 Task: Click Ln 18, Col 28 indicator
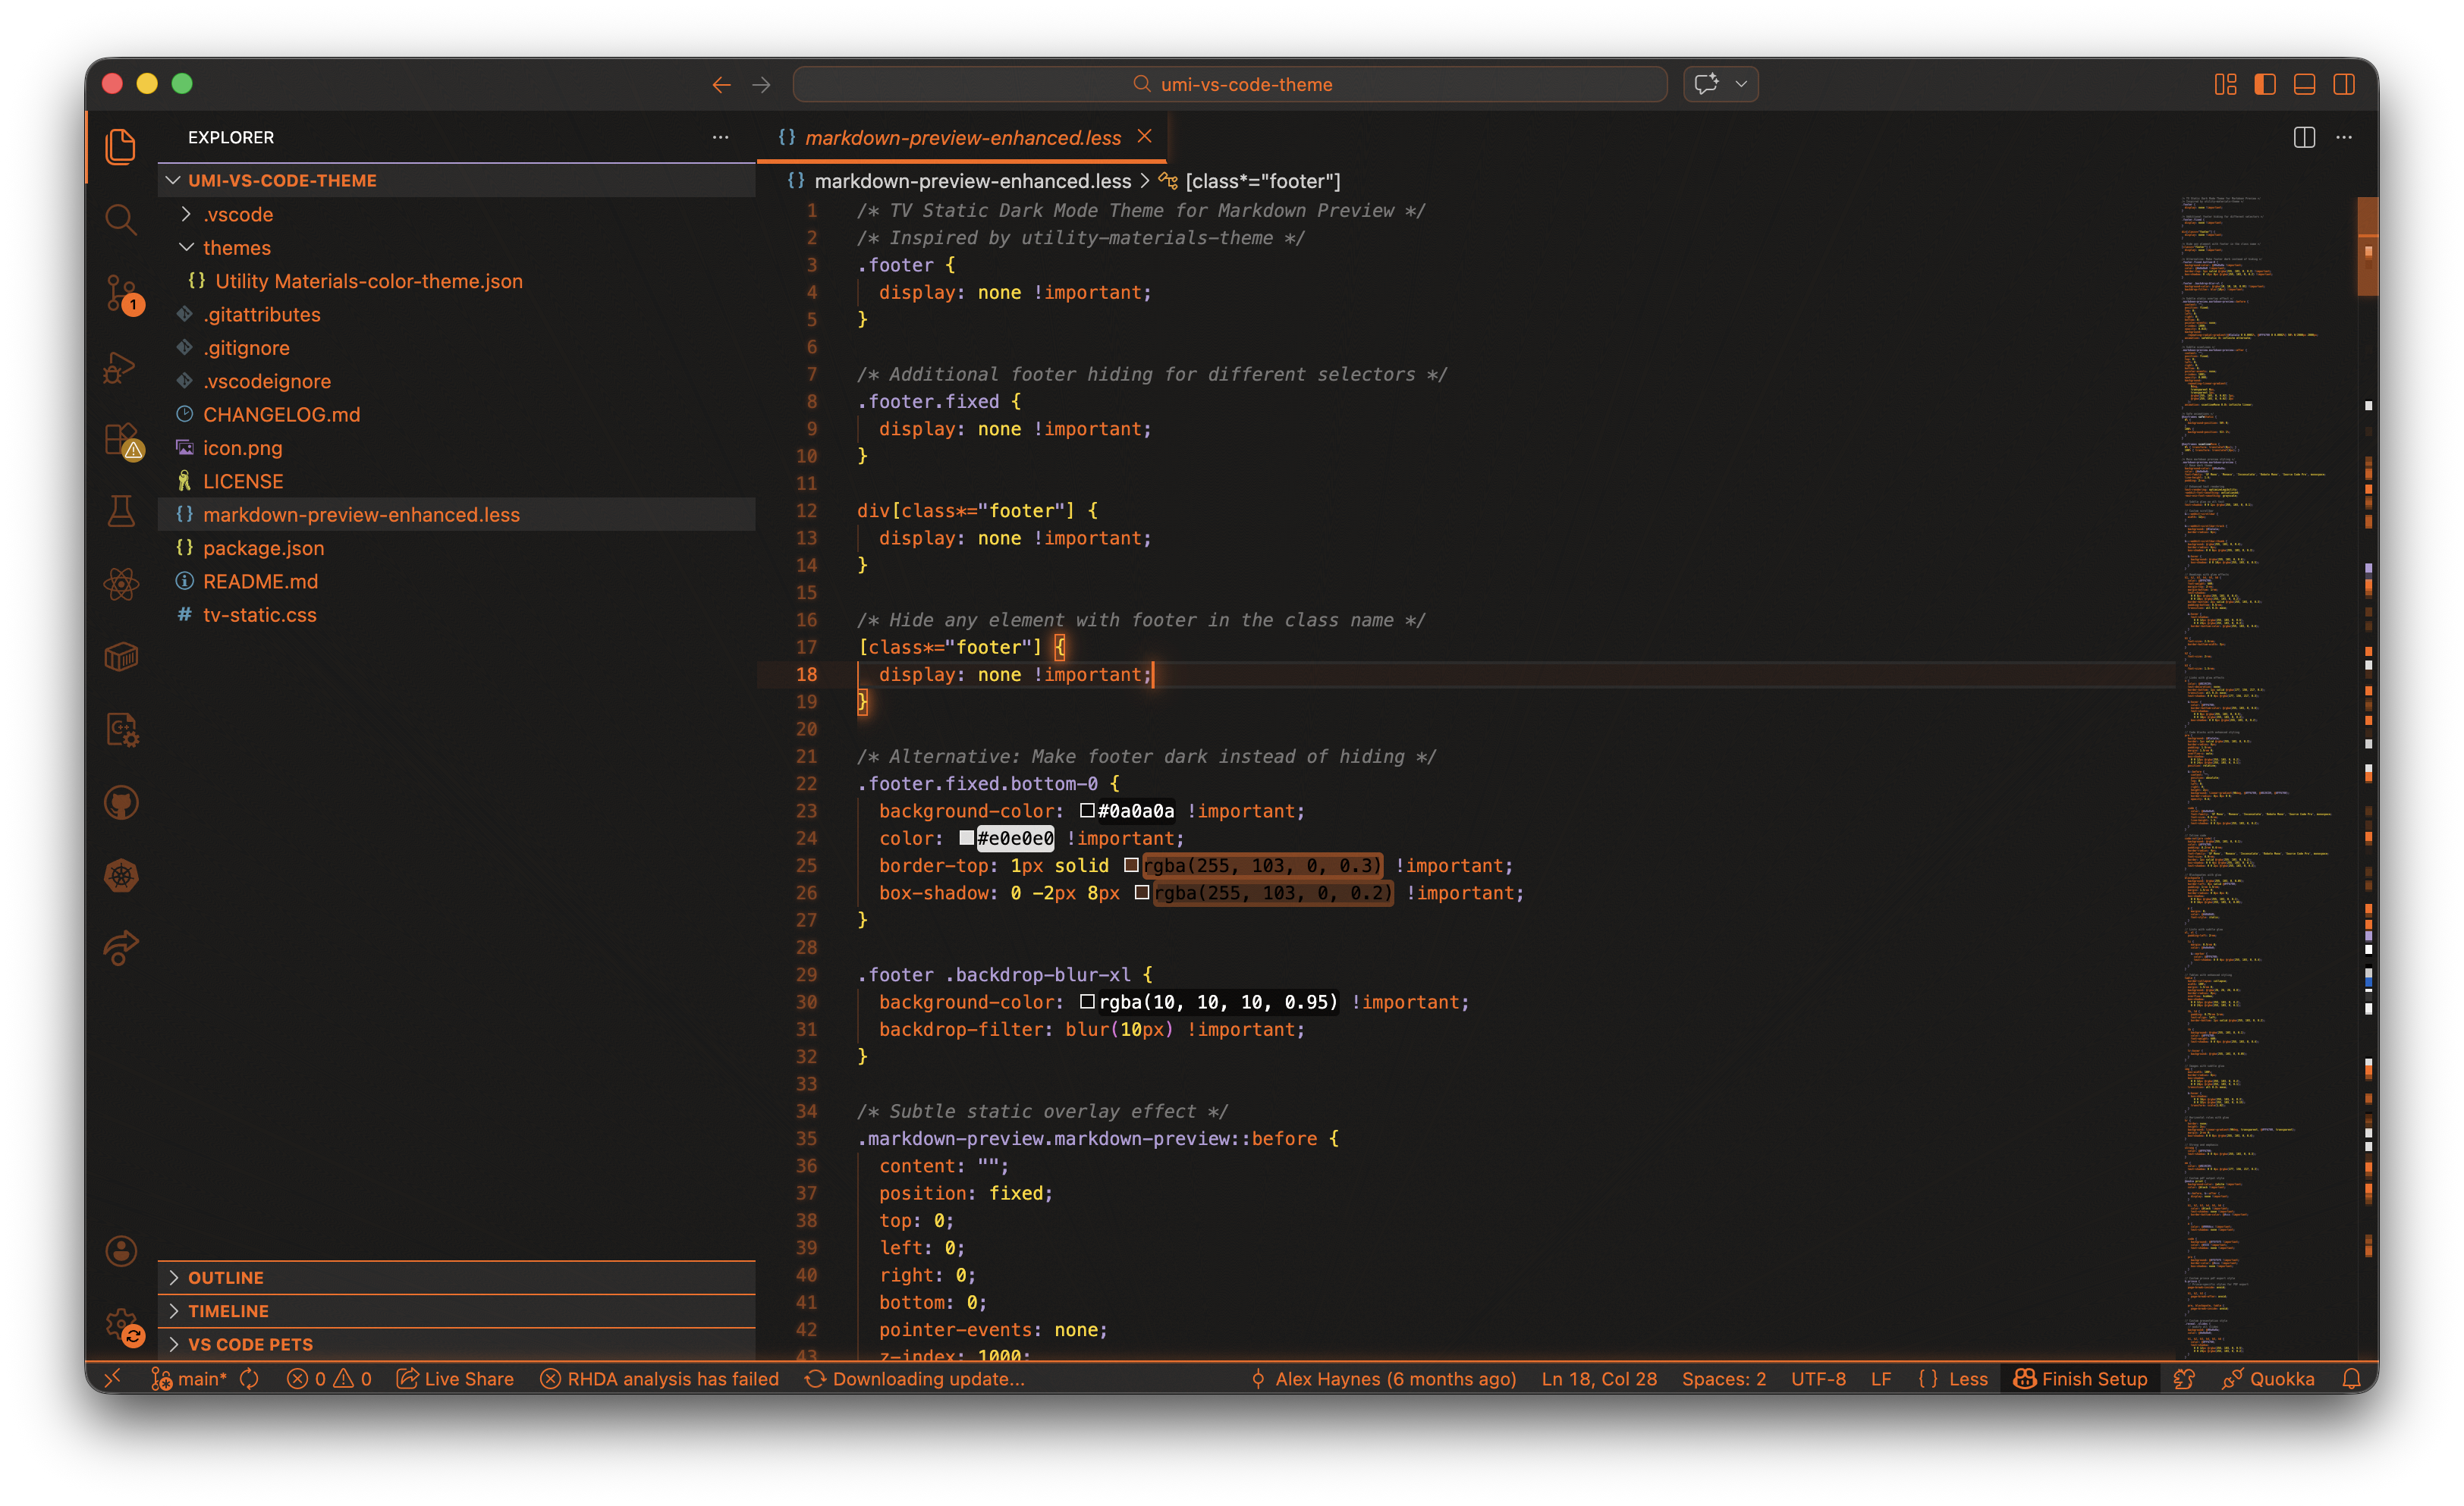tap(1598, 1378)
